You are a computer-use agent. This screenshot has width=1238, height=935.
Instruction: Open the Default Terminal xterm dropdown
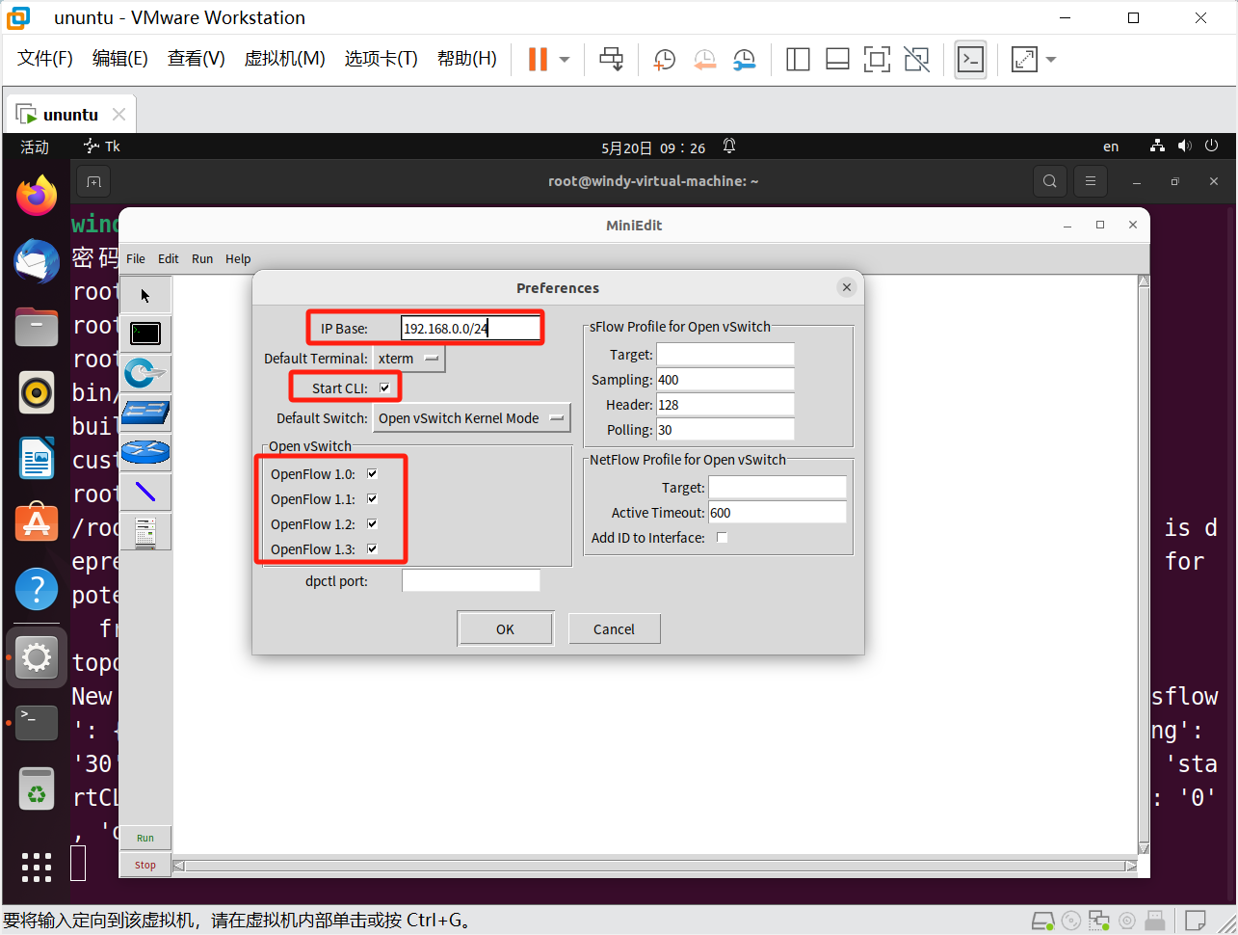tap(408, 358)
